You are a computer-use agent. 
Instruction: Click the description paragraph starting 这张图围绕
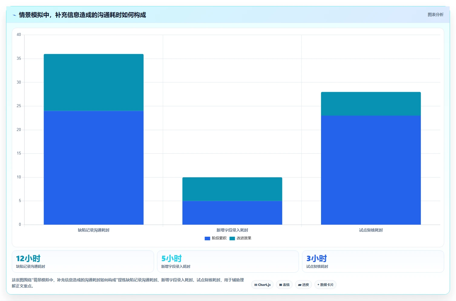128,283
